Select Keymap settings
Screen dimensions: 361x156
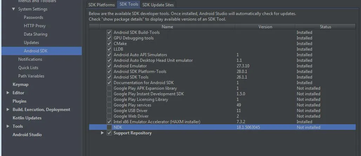[x=20, y=84]
